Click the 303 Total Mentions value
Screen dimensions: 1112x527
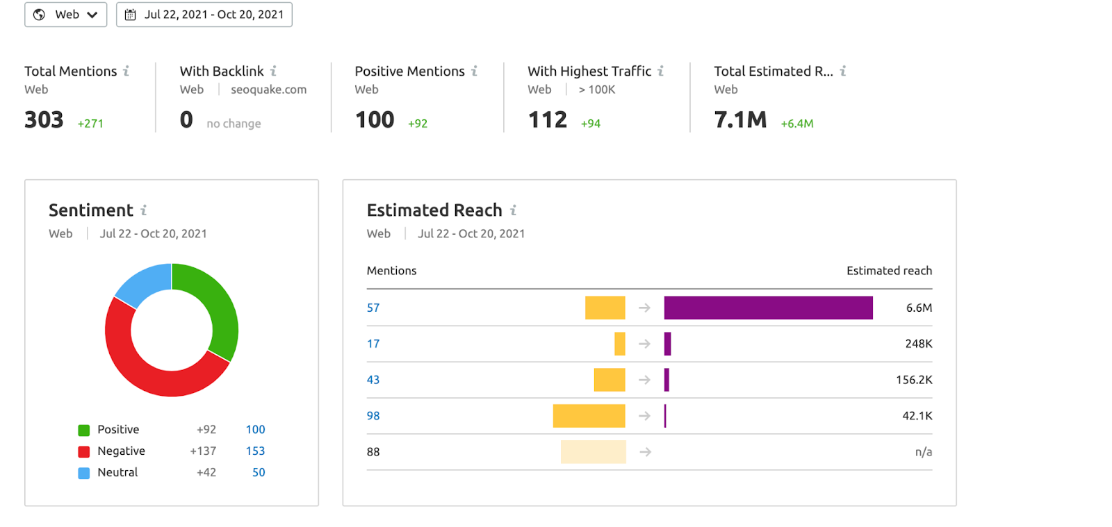(44, 120)
